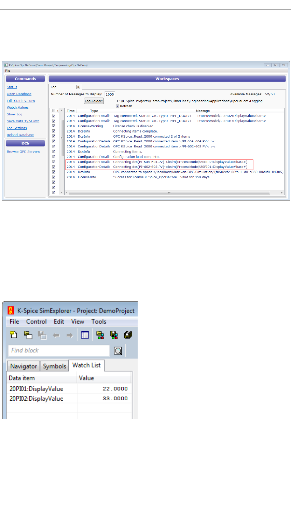Toggle checkbox for LicenseInfo success row
291x515 pixels.
tap(54, 177)
